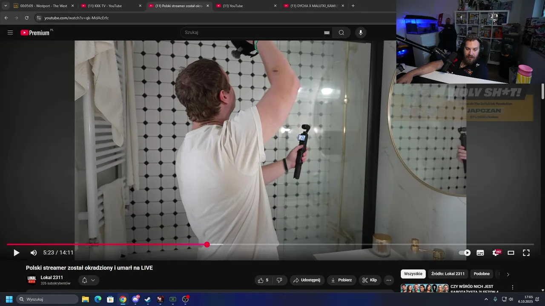This screenshot has width=545, height=306.
Task: Enter fullscreen mode
Action: click(526, 253)
